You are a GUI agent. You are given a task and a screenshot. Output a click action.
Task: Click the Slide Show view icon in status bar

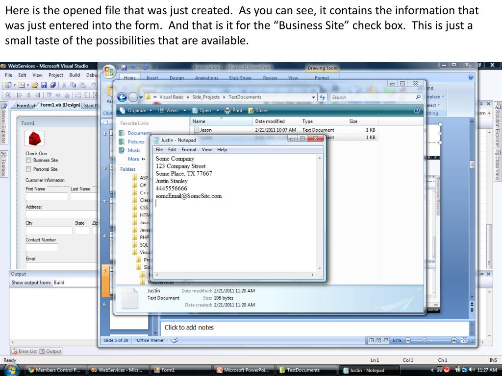[386, 341]
